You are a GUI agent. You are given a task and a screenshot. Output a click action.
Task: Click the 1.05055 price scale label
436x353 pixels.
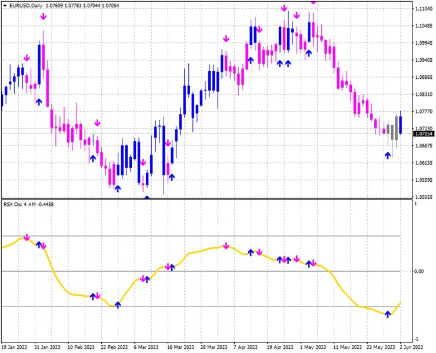pos(424,197)
